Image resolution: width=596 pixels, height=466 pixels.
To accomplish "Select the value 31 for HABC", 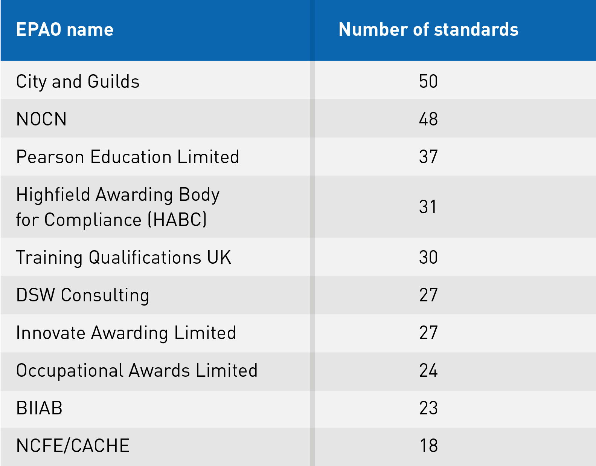I will point(428,207).
